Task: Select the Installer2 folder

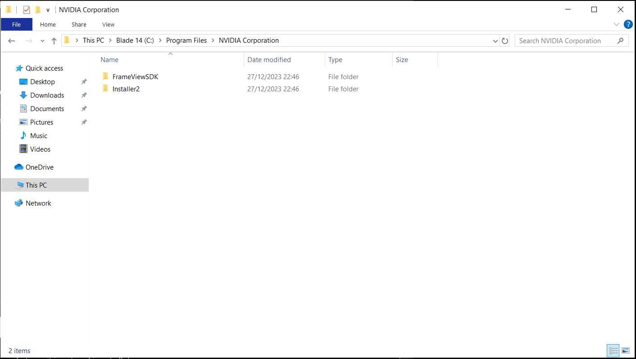Action: tap(126, 89)
